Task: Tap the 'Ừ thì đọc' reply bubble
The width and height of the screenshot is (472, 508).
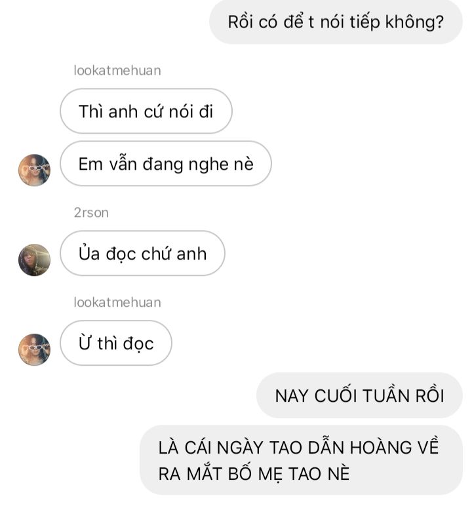Action: click(116, 343)
